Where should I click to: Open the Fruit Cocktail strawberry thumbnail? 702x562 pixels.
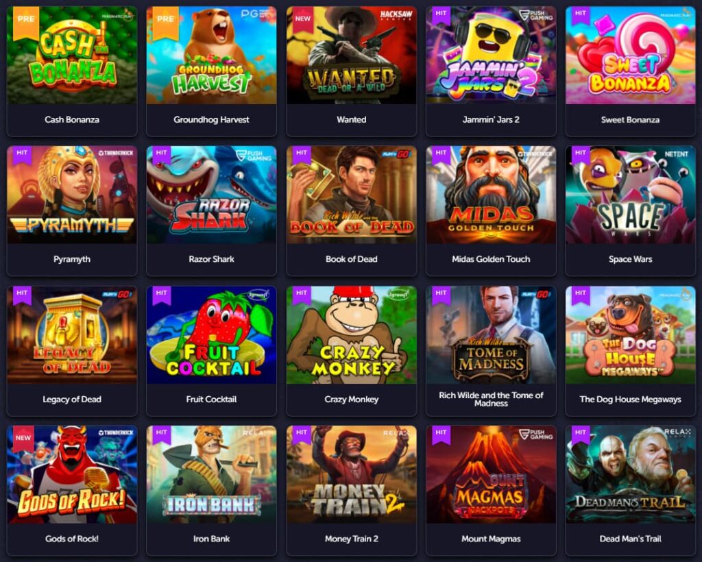click(x=211, y=335)
